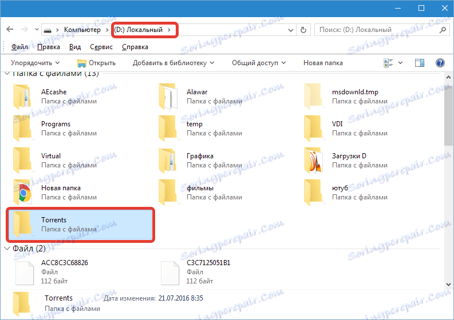
Task: Toggle the preview pane icon
Action: [x=419, y=63]
